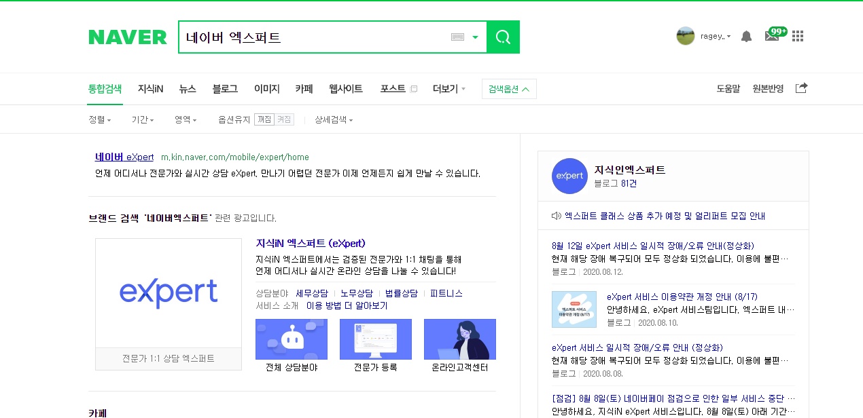This screenshot has width=863, height=418.
Task: Open the virtual keyboard icon in search box
Action: [x=458, y=37]
